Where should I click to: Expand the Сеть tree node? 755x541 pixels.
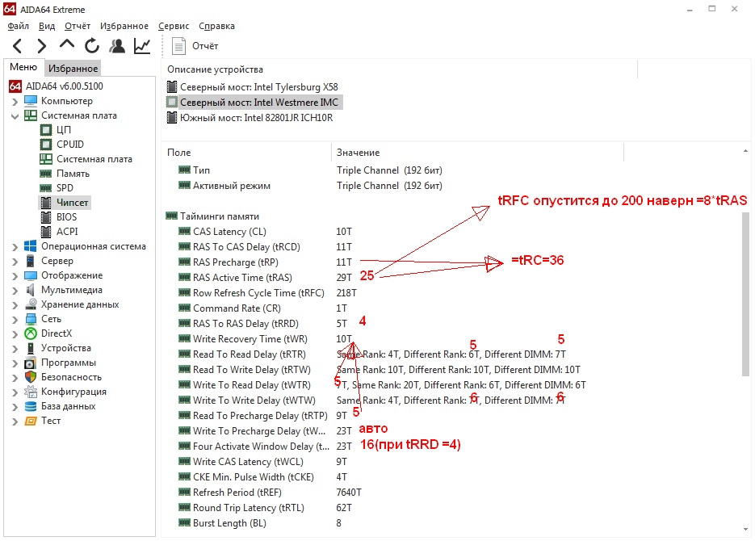coord(15,320)
